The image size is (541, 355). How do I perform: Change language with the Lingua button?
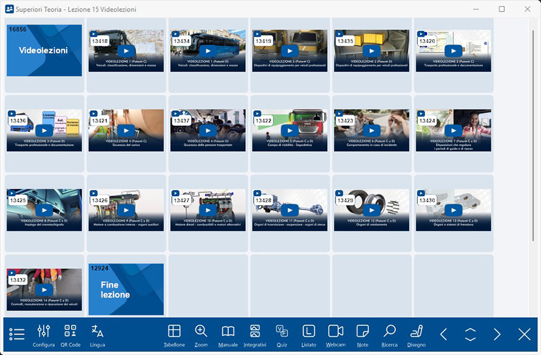(97, 335)
